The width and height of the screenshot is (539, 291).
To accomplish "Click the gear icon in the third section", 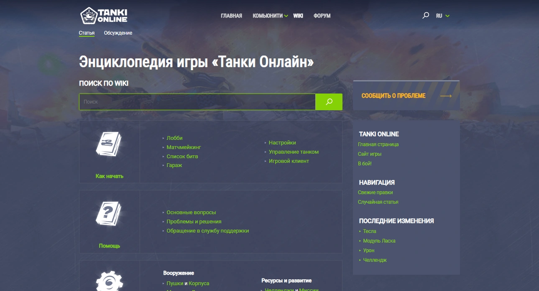I will [x=109, y=281].
